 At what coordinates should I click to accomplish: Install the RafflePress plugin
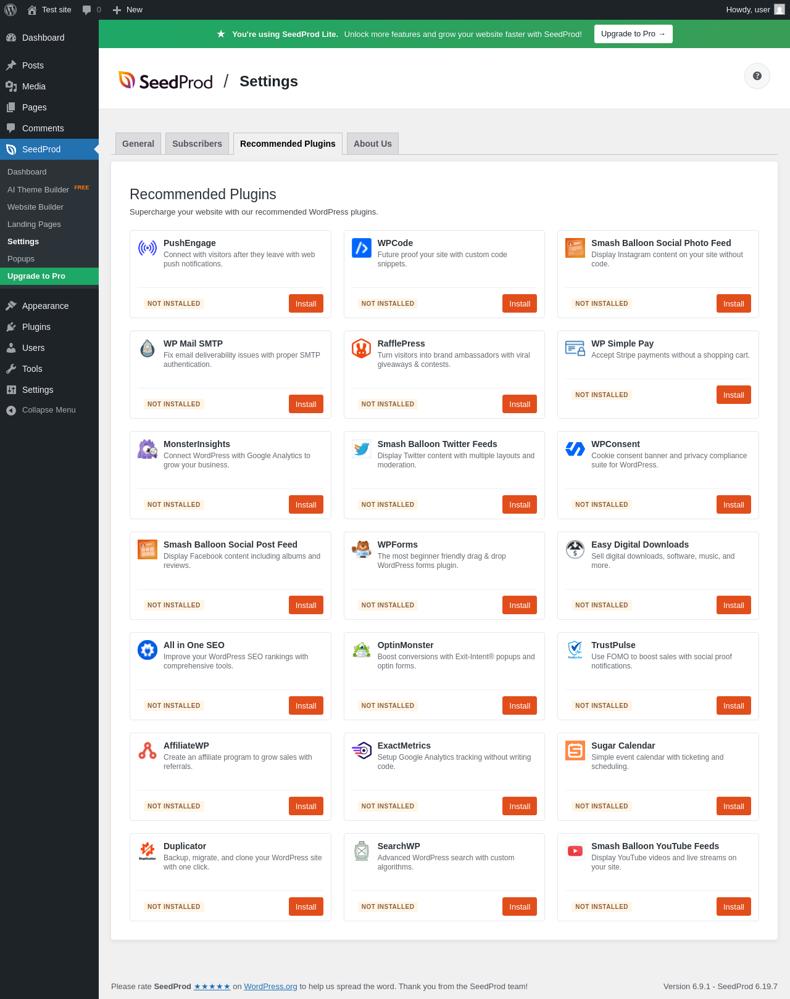(520, 404)
